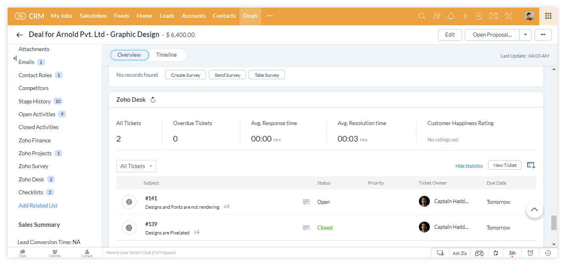This screenshot has width=565, height=265.
Task: Click the vertical scrollbar thumb
Action: coord(554,223)
